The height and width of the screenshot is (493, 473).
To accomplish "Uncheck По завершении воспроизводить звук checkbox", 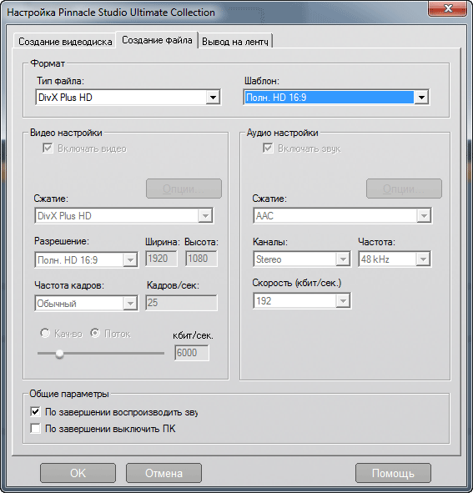I will click(36, 411).
